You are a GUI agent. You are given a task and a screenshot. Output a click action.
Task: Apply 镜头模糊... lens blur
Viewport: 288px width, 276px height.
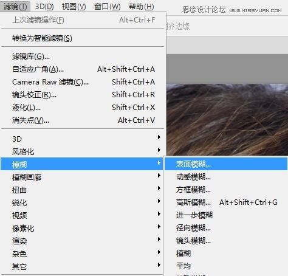[226, 241]
